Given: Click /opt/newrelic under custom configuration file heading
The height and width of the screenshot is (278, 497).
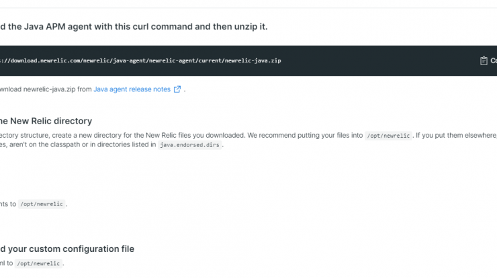Looking at the screenshot, I should 38,263.
